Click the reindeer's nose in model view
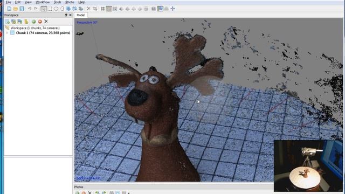The image size is (345, 194). tap(137, 97)
